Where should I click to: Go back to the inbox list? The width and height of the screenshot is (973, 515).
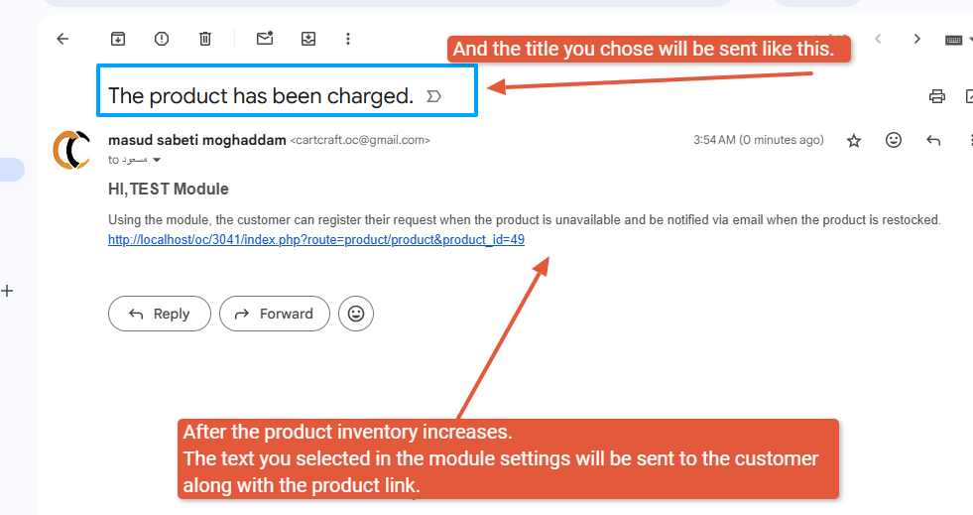point(62,39)
